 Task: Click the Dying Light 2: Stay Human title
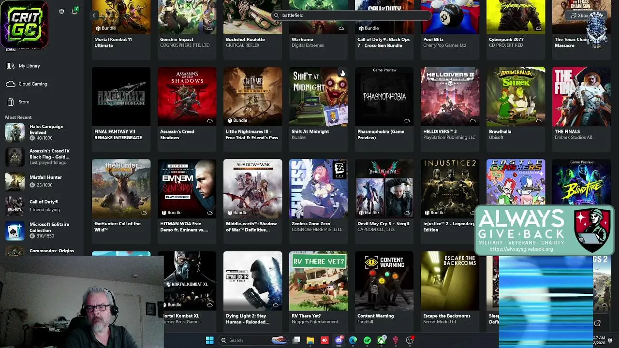click(x=248, y=319)
